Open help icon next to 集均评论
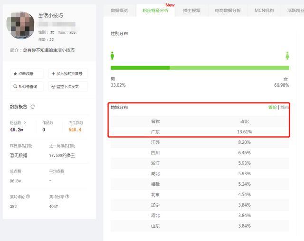 coord(28,197)
